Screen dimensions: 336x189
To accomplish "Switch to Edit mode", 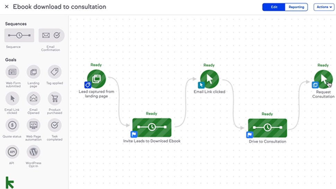I will [x=274, y=7].
